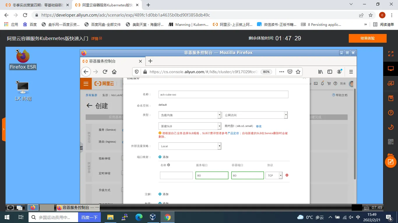Share this page in the outer browser toolbar
The image size is (398, 223).
[x=361, y=15]
